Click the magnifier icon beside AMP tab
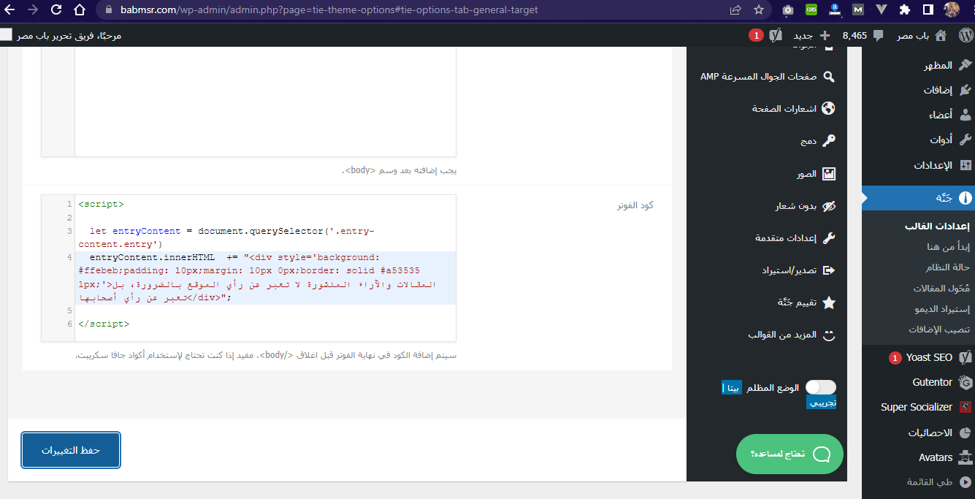The height and width of the screenshot is (499, 975). coord(829,76)
